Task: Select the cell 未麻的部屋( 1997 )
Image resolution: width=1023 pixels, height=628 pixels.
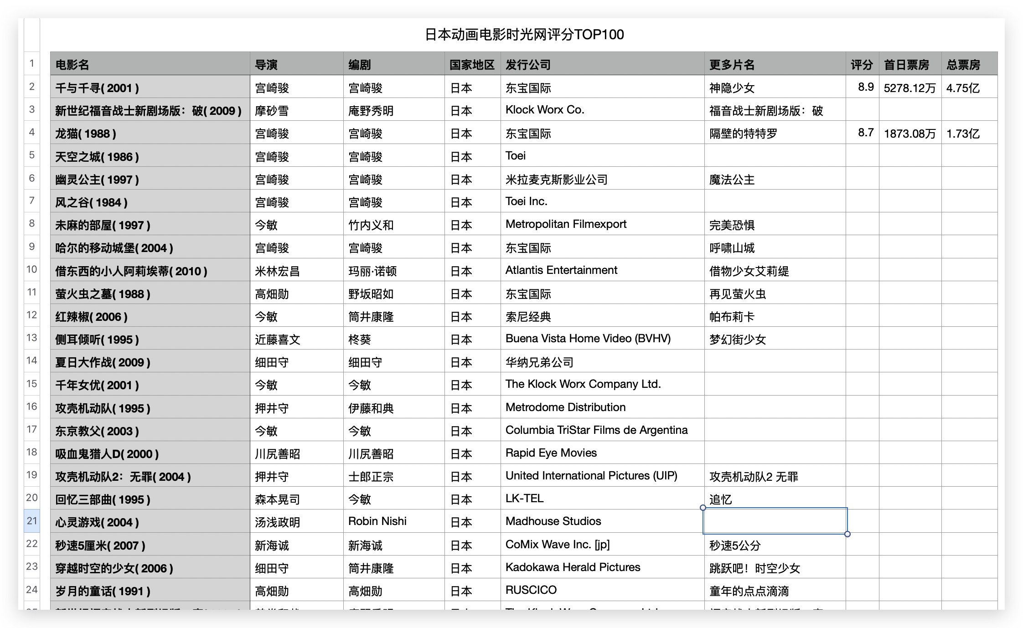Action: coord(150,224)
